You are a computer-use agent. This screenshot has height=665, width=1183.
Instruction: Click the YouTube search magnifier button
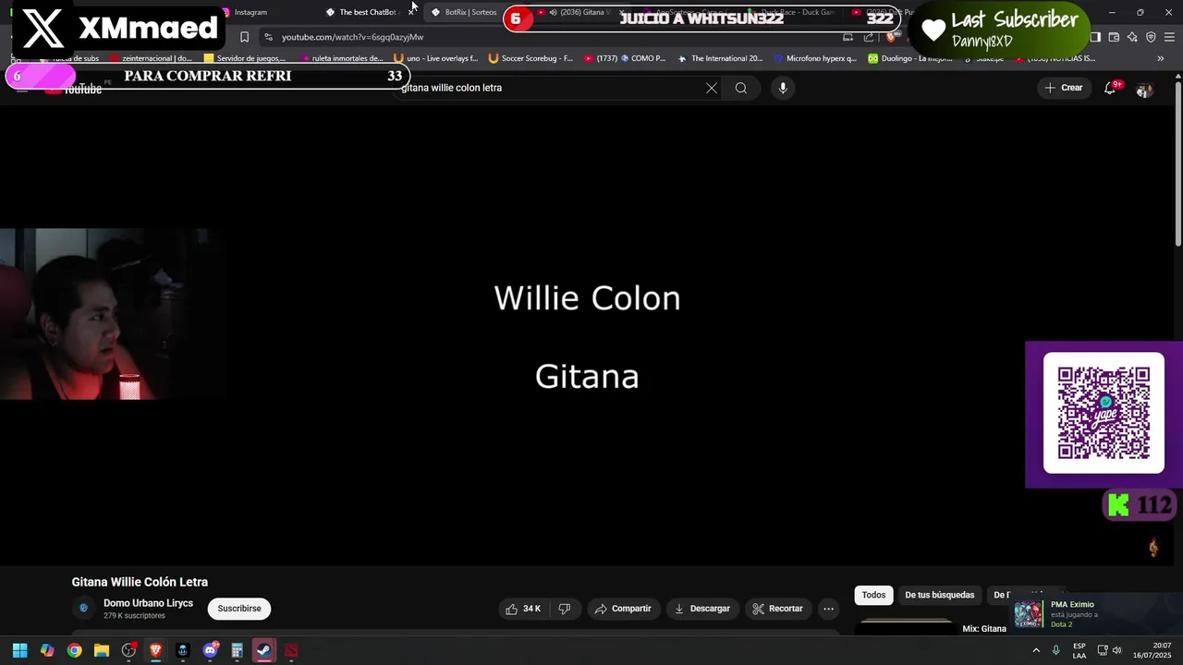pyautogui.click(x=741, y=88)
